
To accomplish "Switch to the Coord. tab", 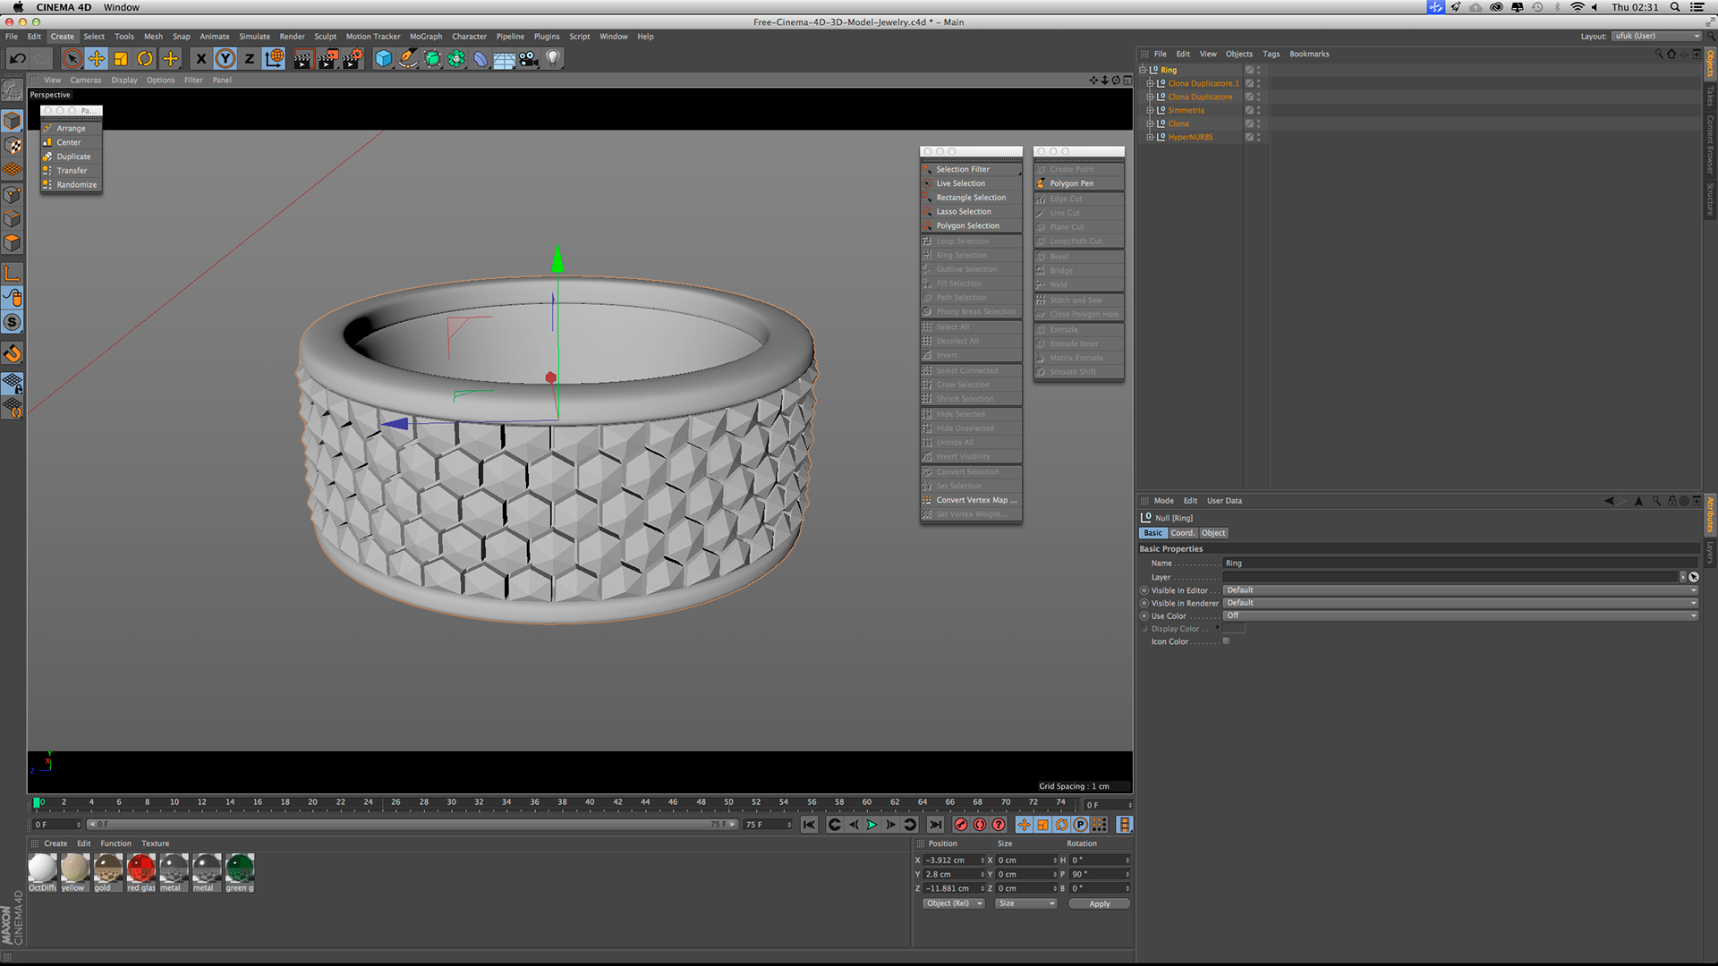I will pos(1182,533).
